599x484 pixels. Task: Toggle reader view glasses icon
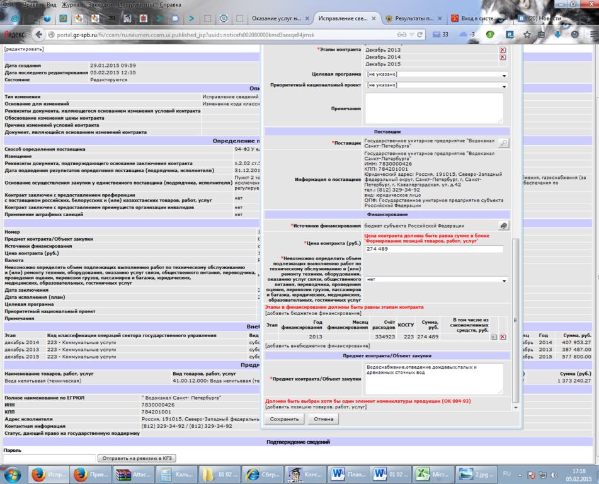[402, 35]
